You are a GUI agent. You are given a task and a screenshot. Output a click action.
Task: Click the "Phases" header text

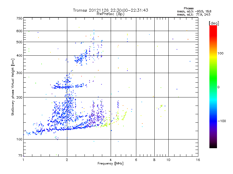(188, 8)
